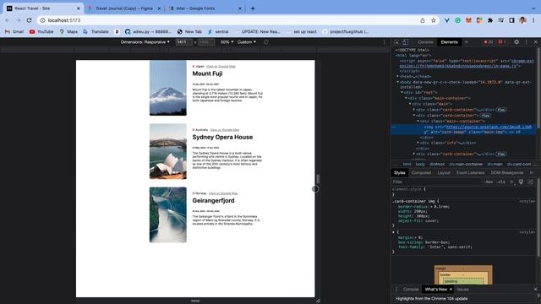This screenshot has height=304, width=541.
Task: Add a new style rule
Action: (511, 182)
